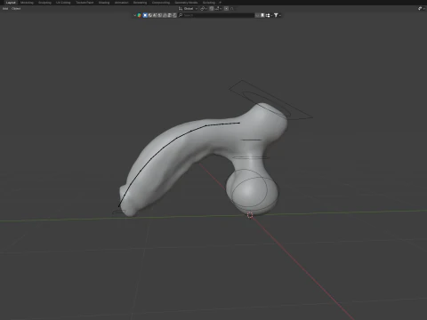
Task: Click the search field with magnifier icon
Action: point(216,15)
